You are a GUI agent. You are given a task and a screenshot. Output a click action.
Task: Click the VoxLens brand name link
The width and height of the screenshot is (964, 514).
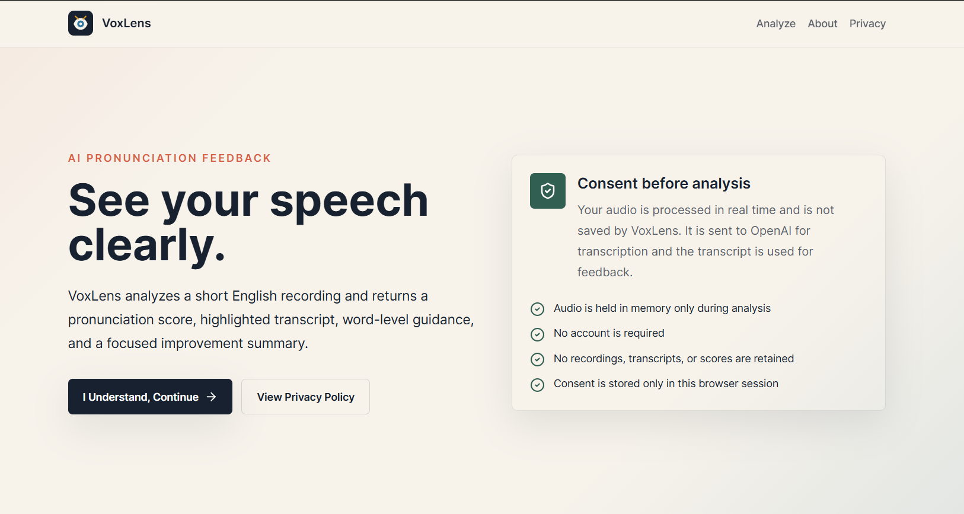[126, 23]
